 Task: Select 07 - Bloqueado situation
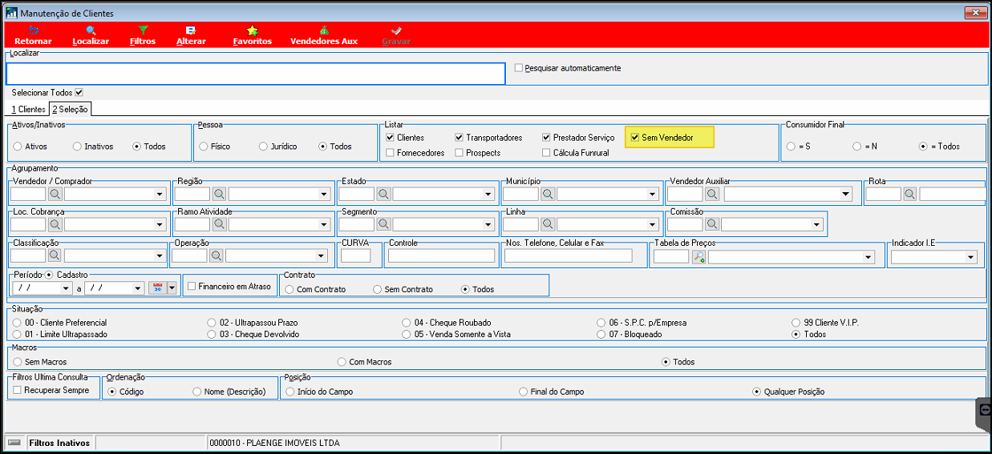601,334
